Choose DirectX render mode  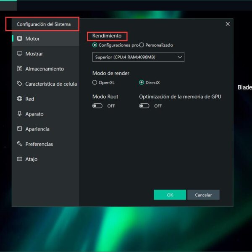[142, 82]
